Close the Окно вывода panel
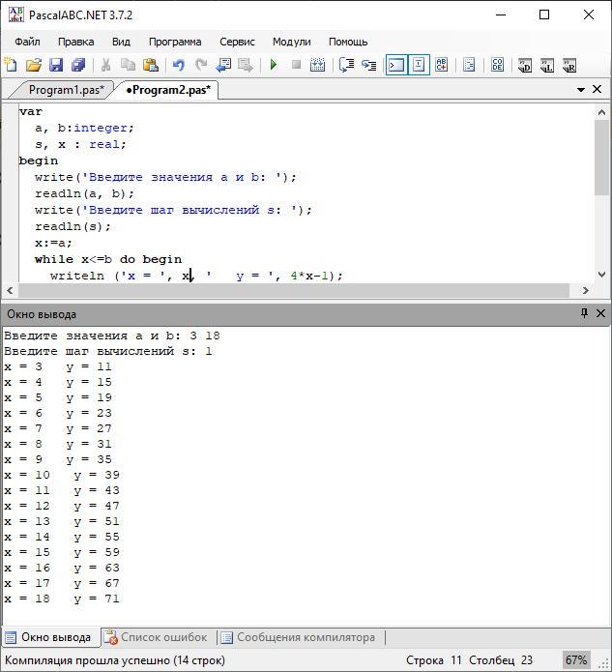Image resolution: width=612 pixels, height=672 pixels. tap(600, 313)
